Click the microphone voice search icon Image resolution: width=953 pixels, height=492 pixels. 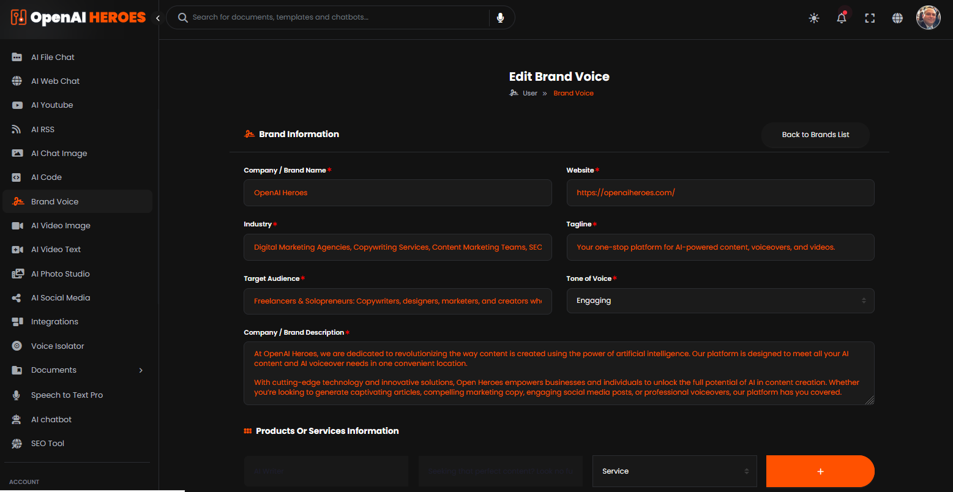(501, 17)
